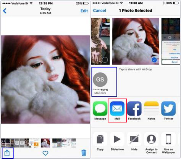
Task: Tap the selected doll photo in share sheet
Action: click(136, 41)
